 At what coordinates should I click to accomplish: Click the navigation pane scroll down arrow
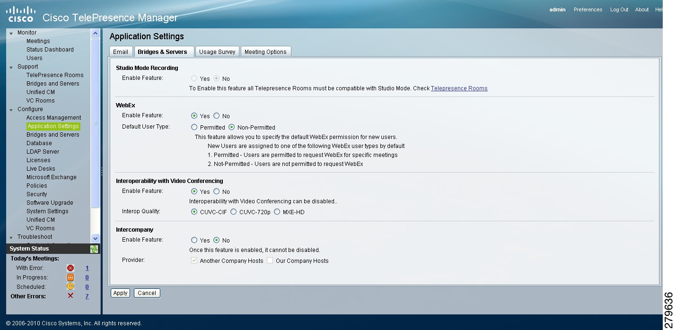96,239
